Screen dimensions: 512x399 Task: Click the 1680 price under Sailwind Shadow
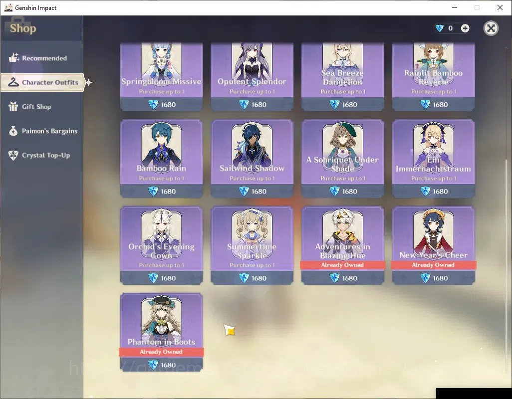click(x=259, y=192)
